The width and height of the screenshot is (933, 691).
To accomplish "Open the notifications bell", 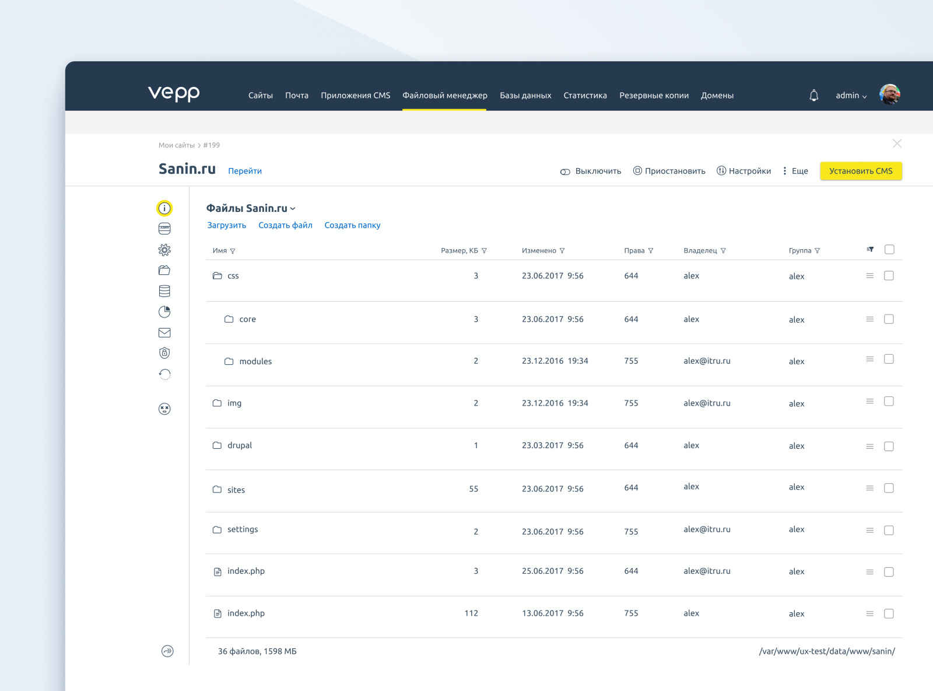I will click(813, 95).
